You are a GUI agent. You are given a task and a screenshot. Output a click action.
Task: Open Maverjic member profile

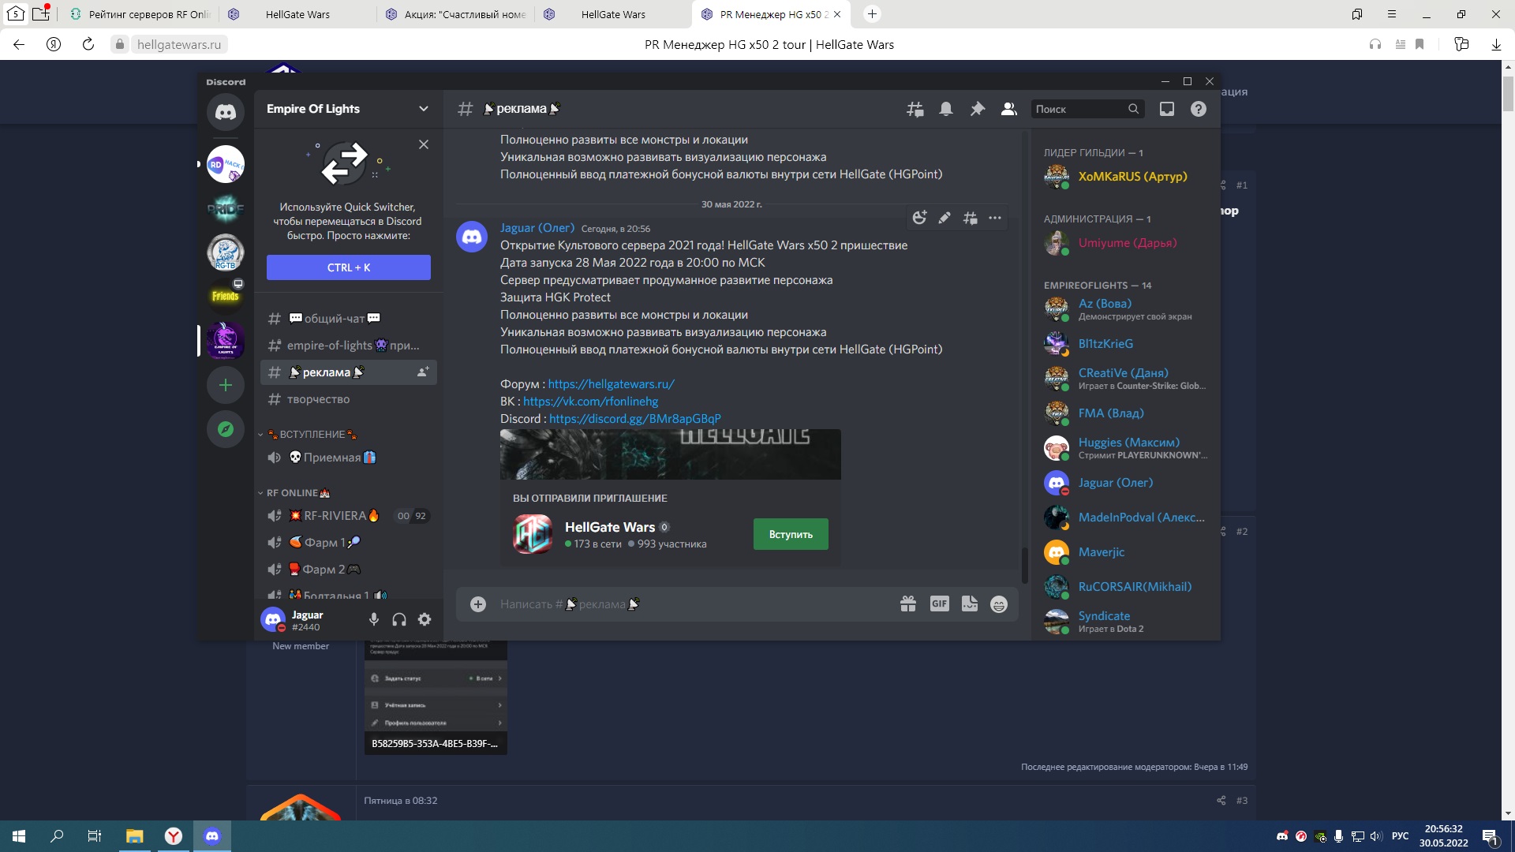click(1126, 552)
